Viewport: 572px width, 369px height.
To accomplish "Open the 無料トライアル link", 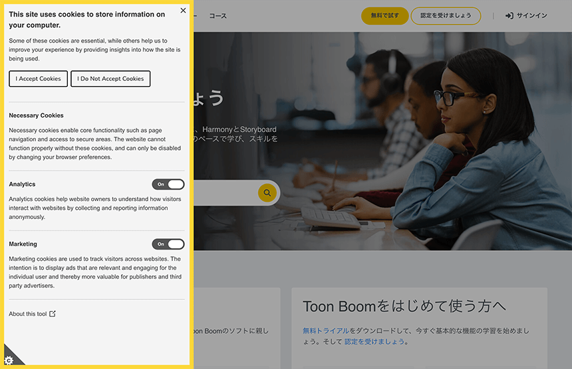I will tap(325, 331).
